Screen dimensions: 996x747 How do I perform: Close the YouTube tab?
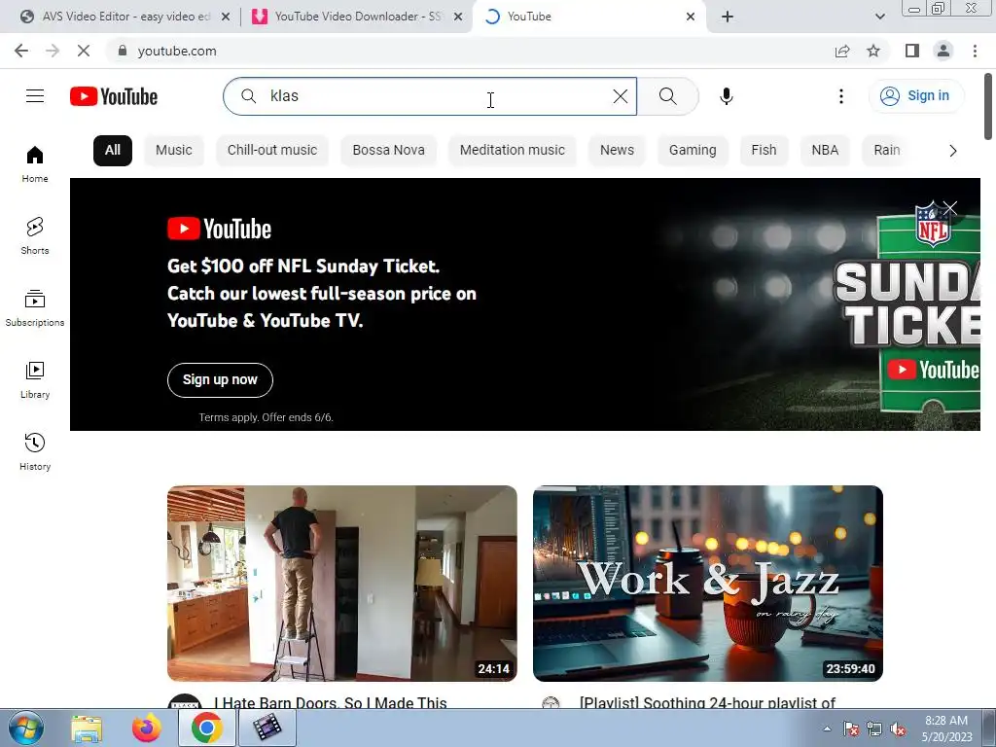click(x=691, y=18)
